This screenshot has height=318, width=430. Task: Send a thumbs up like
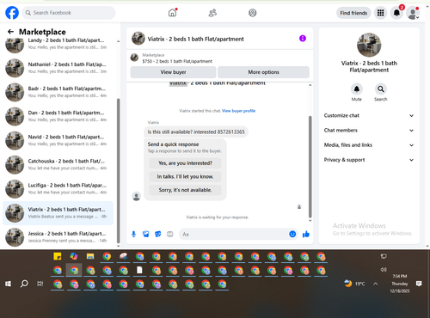[x=306, y=235]
